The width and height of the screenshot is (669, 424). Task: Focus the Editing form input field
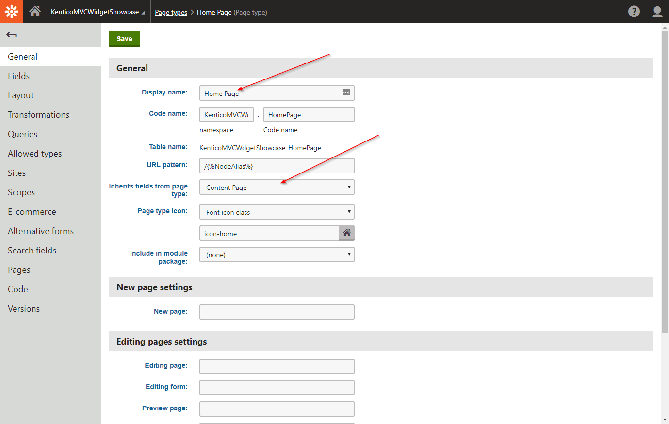pos(277,388)
